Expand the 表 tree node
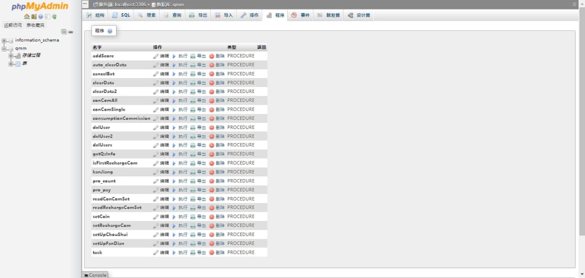This screenshot has height=278, width=585. click(11, 64)
